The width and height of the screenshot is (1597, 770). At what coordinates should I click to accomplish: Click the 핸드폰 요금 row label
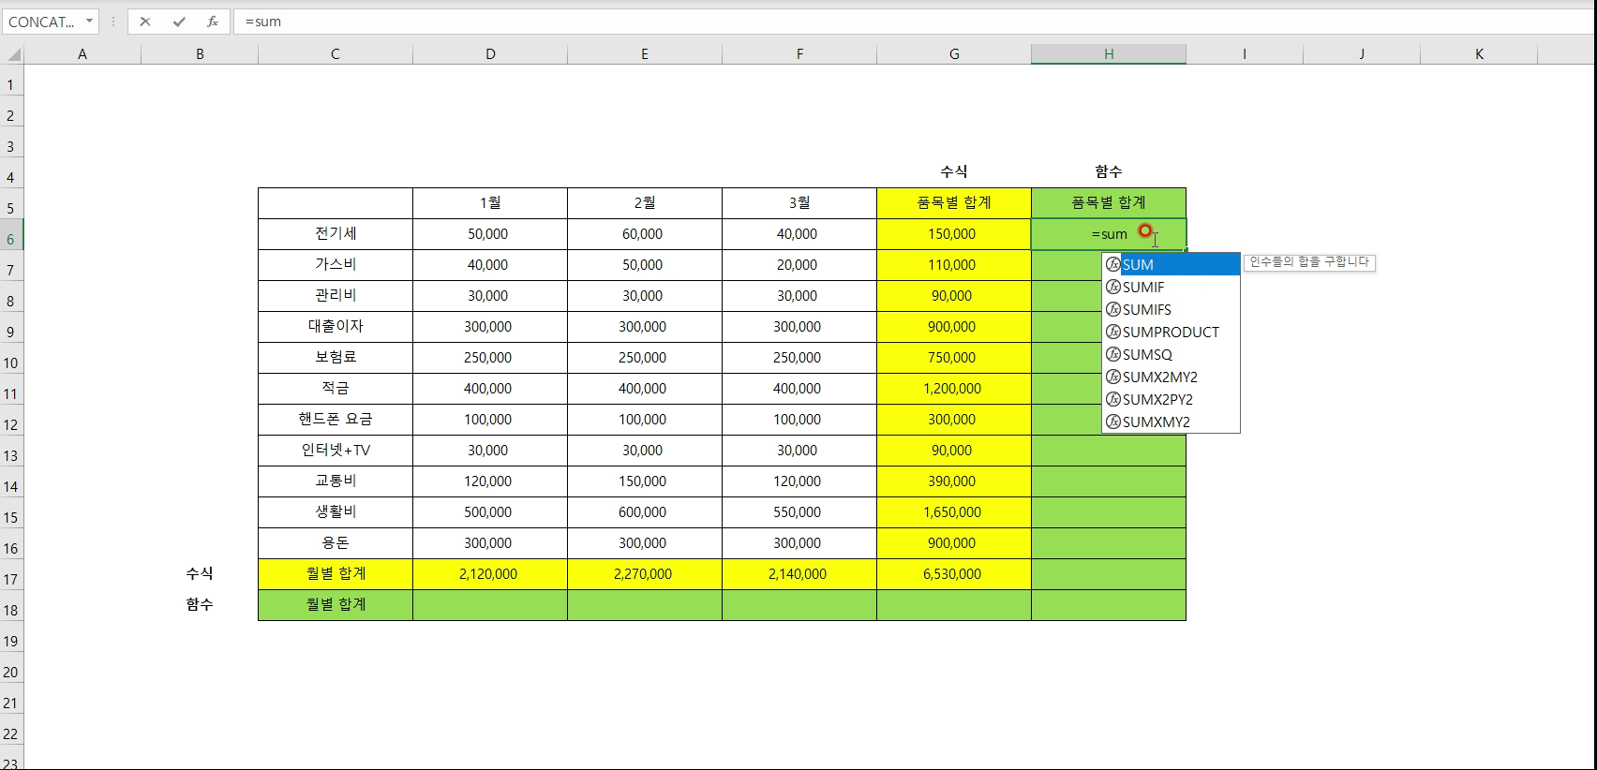click(x=336, y=420)
